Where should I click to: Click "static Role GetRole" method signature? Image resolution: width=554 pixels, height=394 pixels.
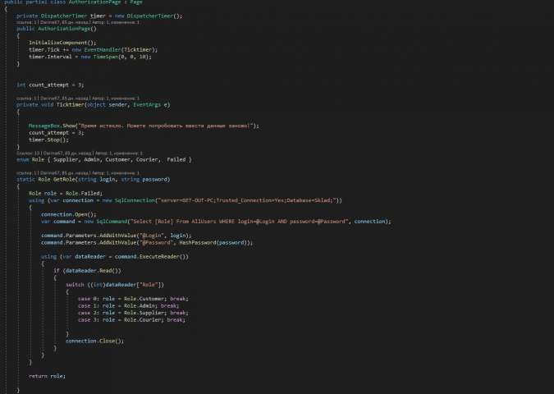click(45, 180)
